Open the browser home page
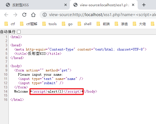The image size is (156, 124). point(33,15)
